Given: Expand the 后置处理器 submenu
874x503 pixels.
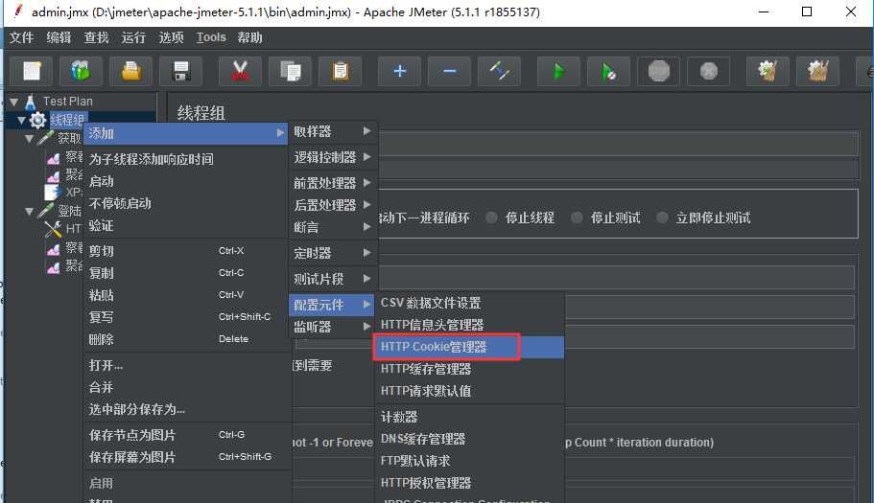Looking at the screenshot, I should (x=333, y=205).
